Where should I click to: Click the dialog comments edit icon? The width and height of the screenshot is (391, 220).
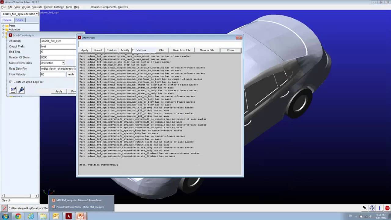click(x=13, y=90)
